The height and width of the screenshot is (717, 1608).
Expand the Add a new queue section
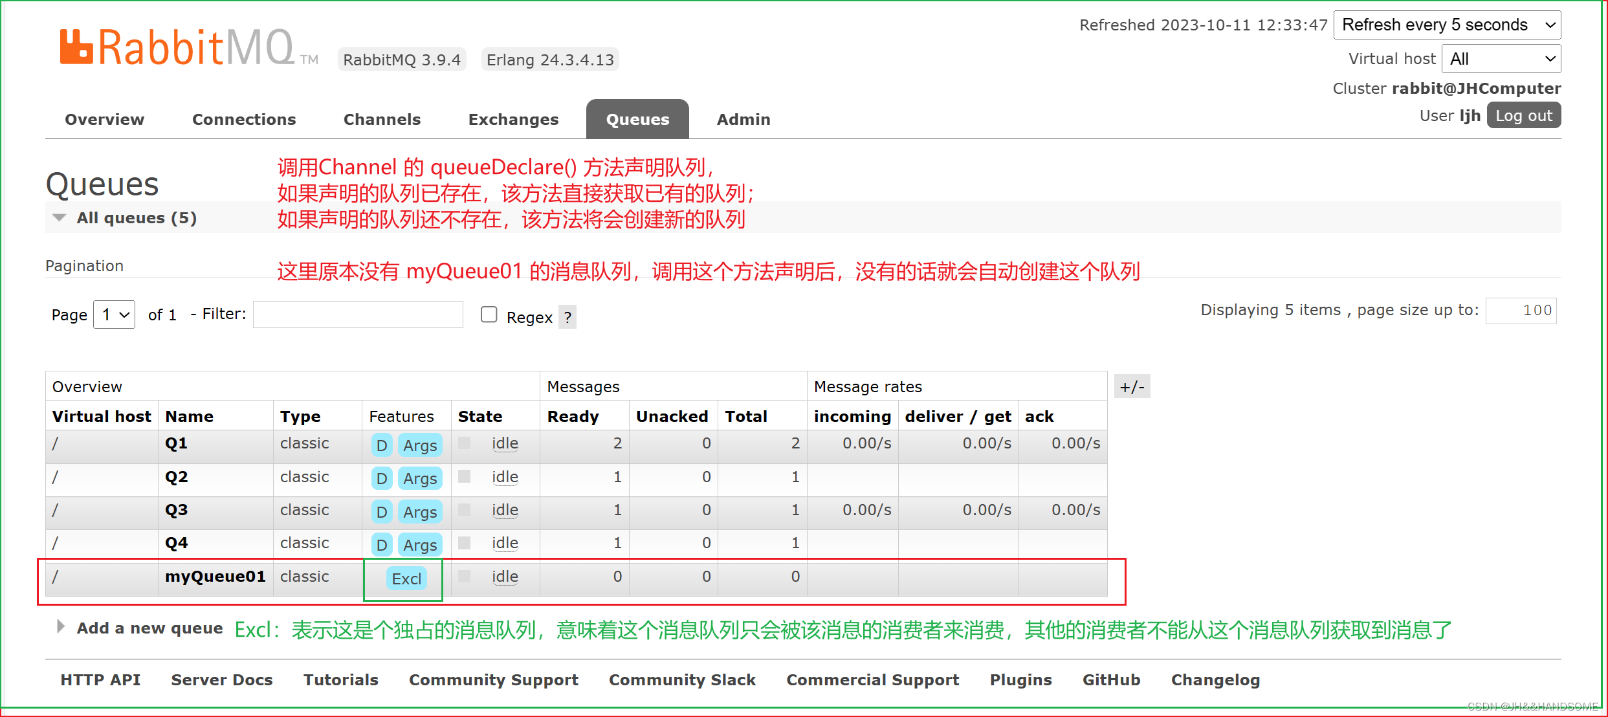tap(140, 628)
